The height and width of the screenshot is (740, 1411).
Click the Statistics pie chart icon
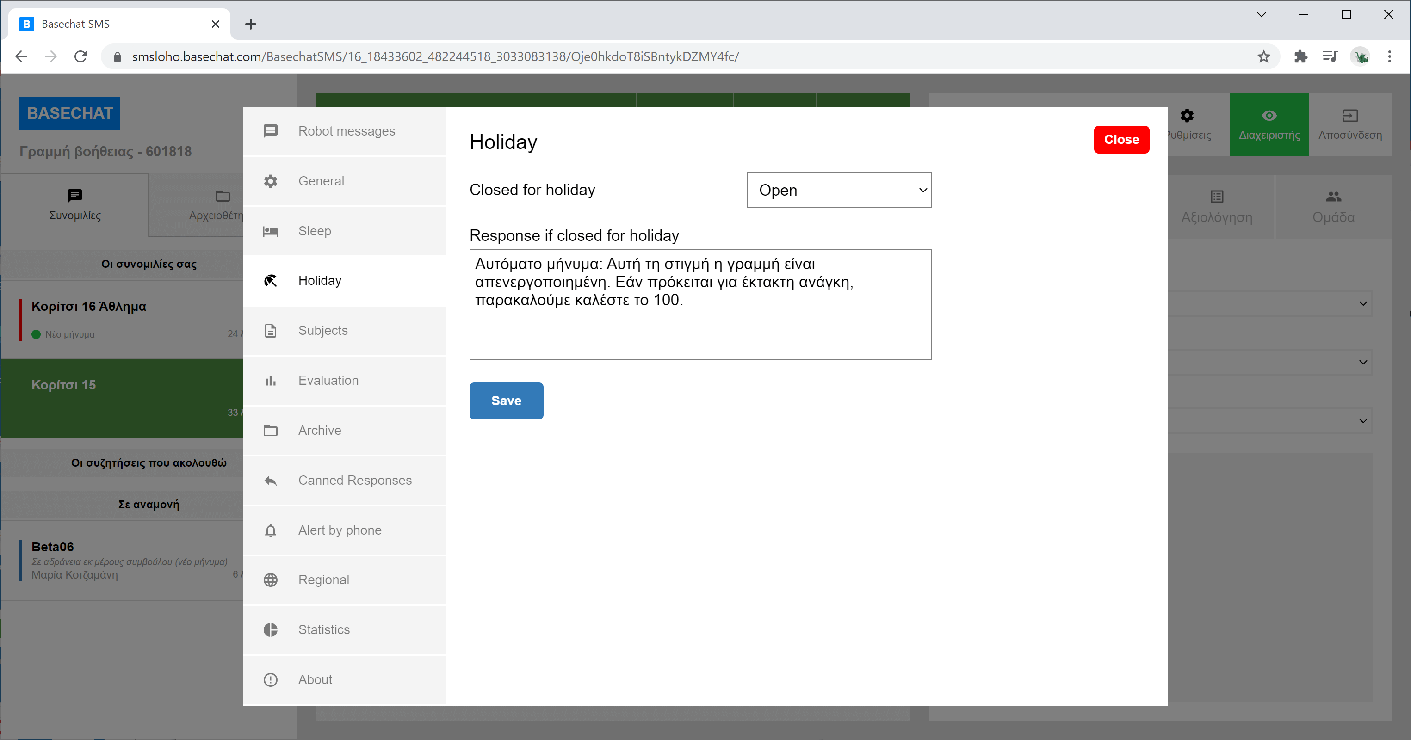[271, 630]
